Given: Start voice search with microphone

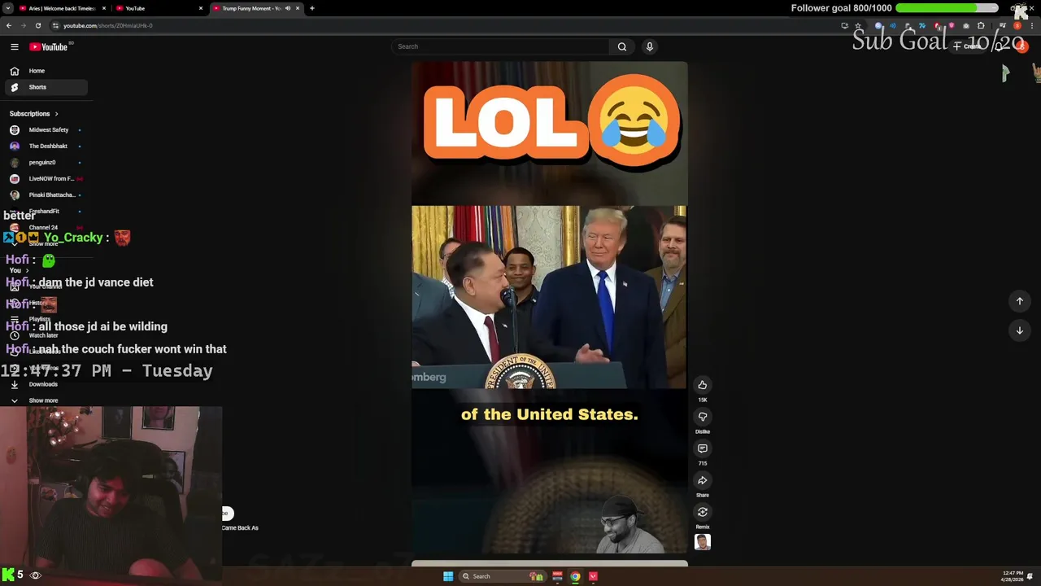Looking at the screenshot, I should click(x=650, y=46).
